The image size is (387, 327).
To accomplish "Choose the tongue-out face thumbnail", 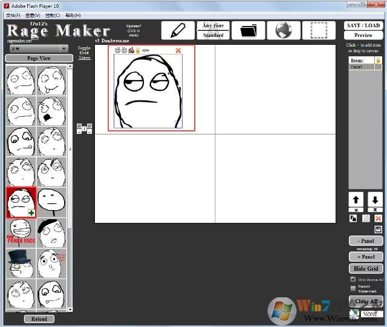I will pos(51,81).
